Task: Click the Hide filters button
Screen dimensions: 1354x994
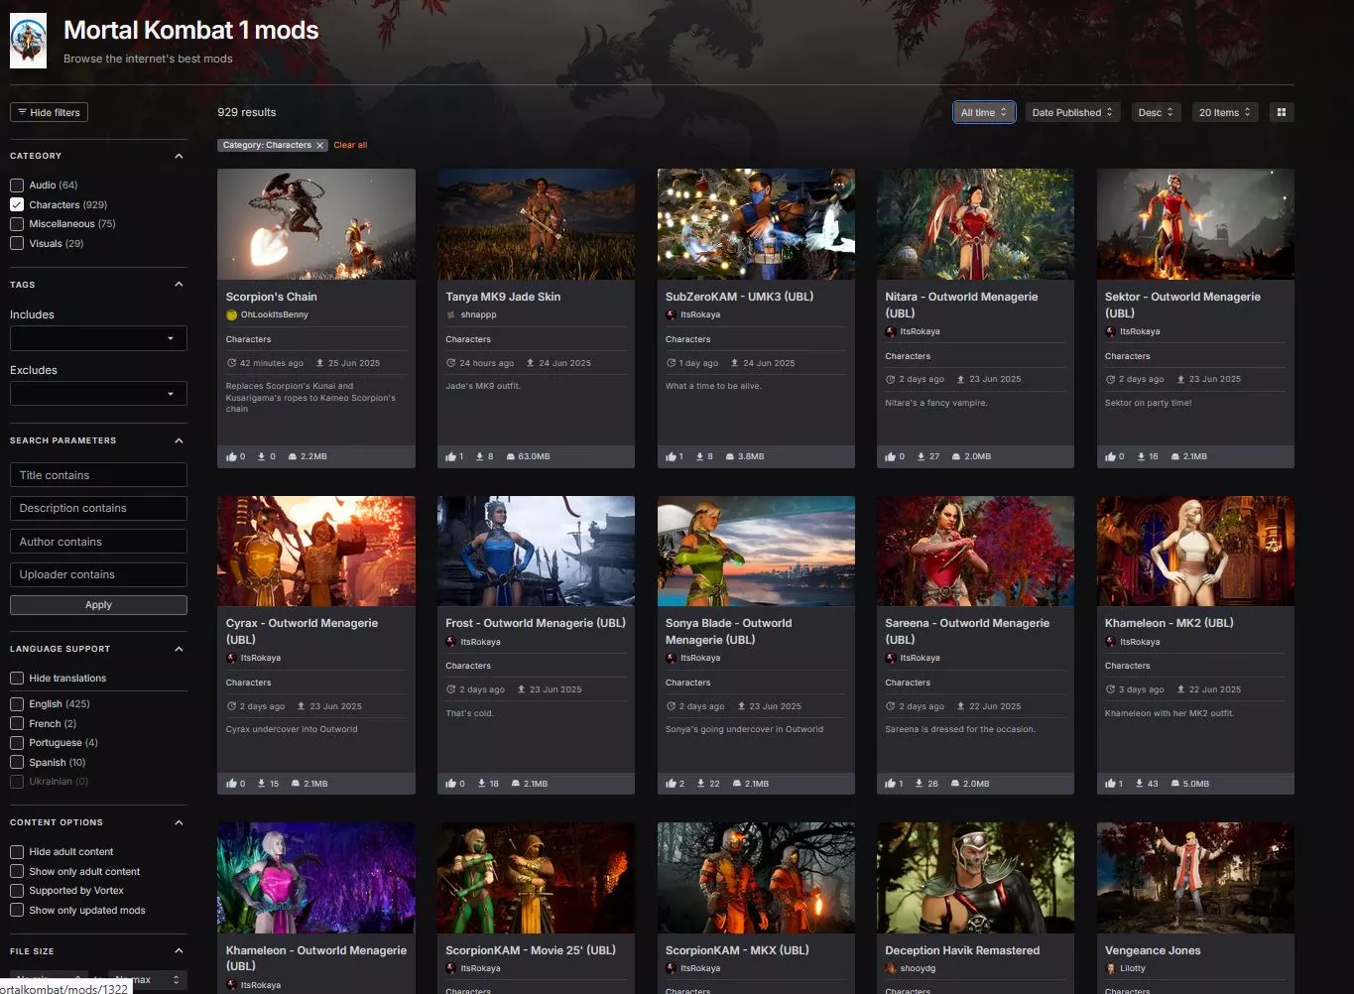Action: click(49, 112)
